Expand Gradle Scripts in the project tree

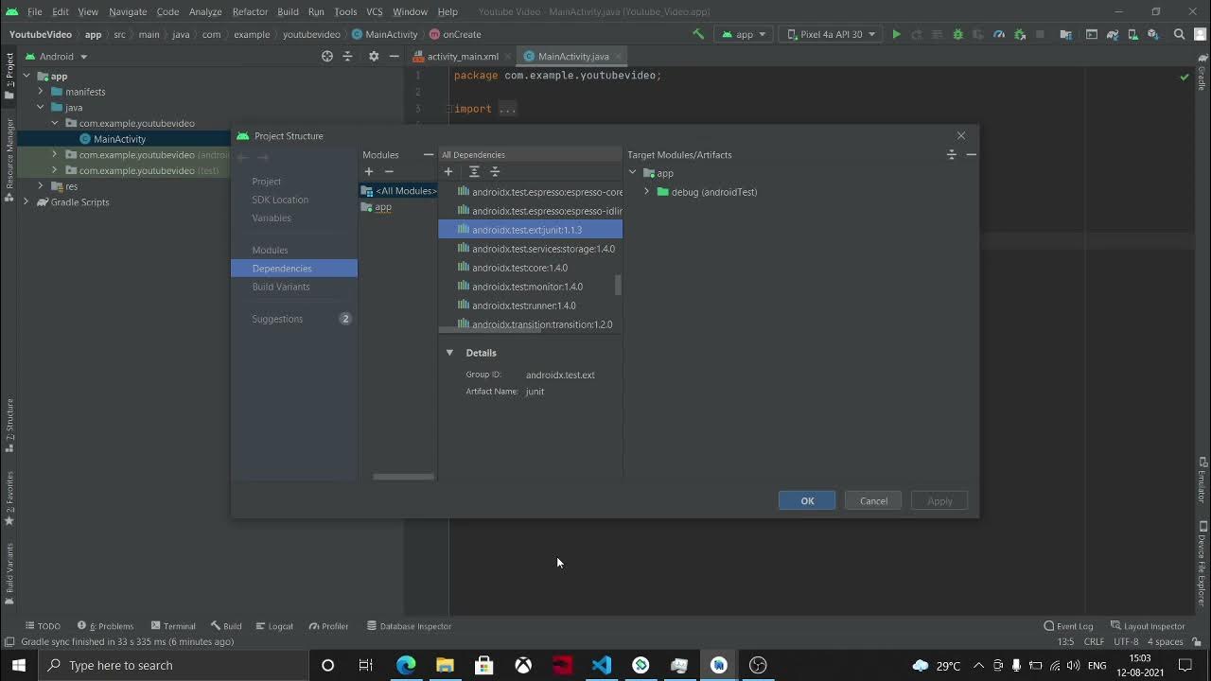tap(26, 201)
